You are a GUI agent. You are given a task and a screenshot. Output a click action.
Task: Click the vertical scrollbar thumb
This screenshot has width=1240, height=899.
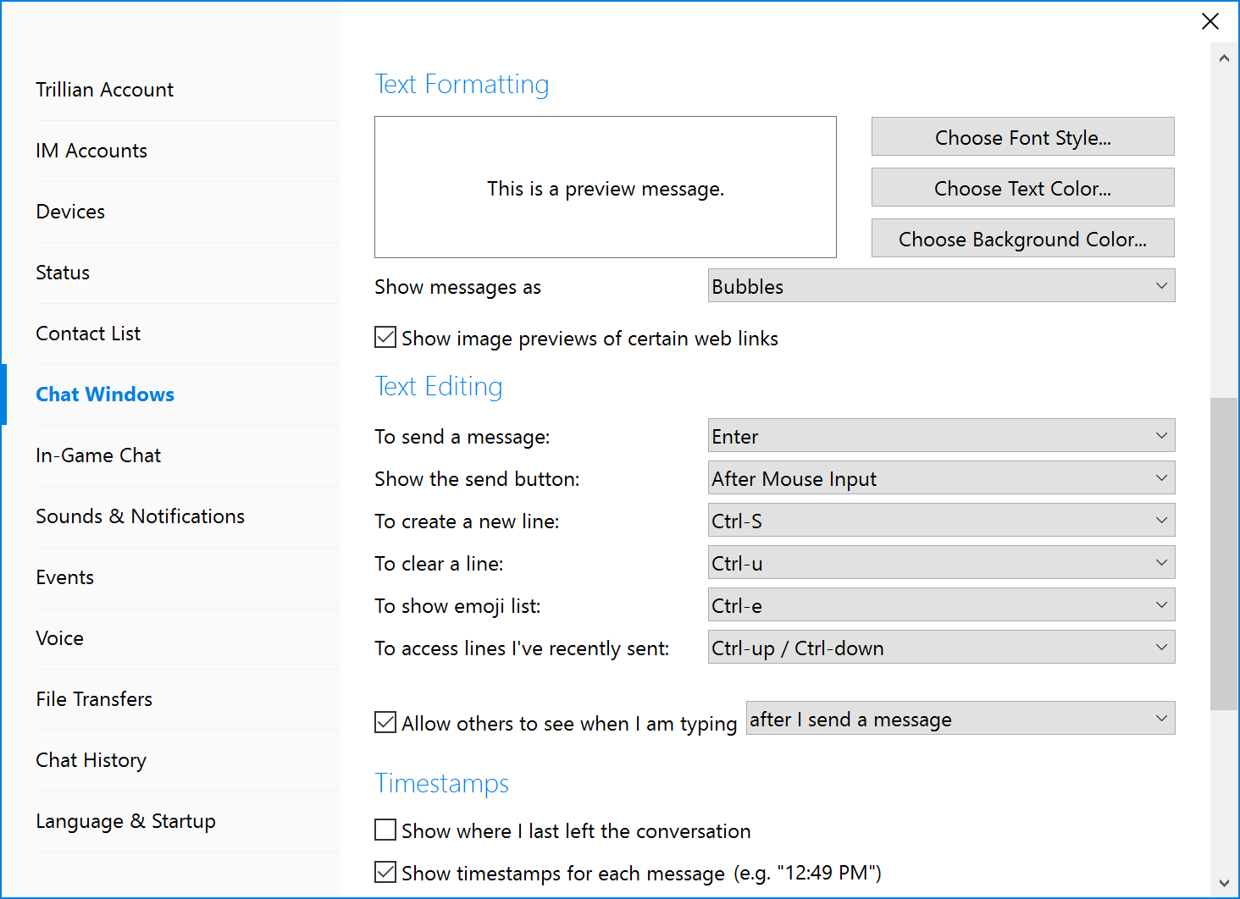point(1224,554)
